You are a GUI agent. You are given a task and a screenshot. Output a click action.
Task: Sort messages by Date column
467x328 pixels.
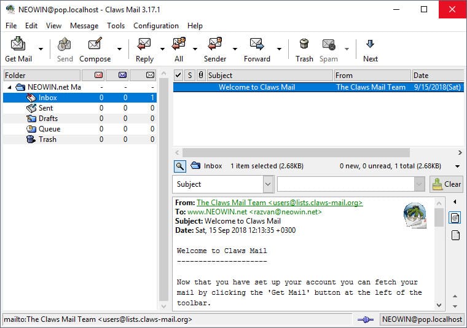[x=438, y=76]
